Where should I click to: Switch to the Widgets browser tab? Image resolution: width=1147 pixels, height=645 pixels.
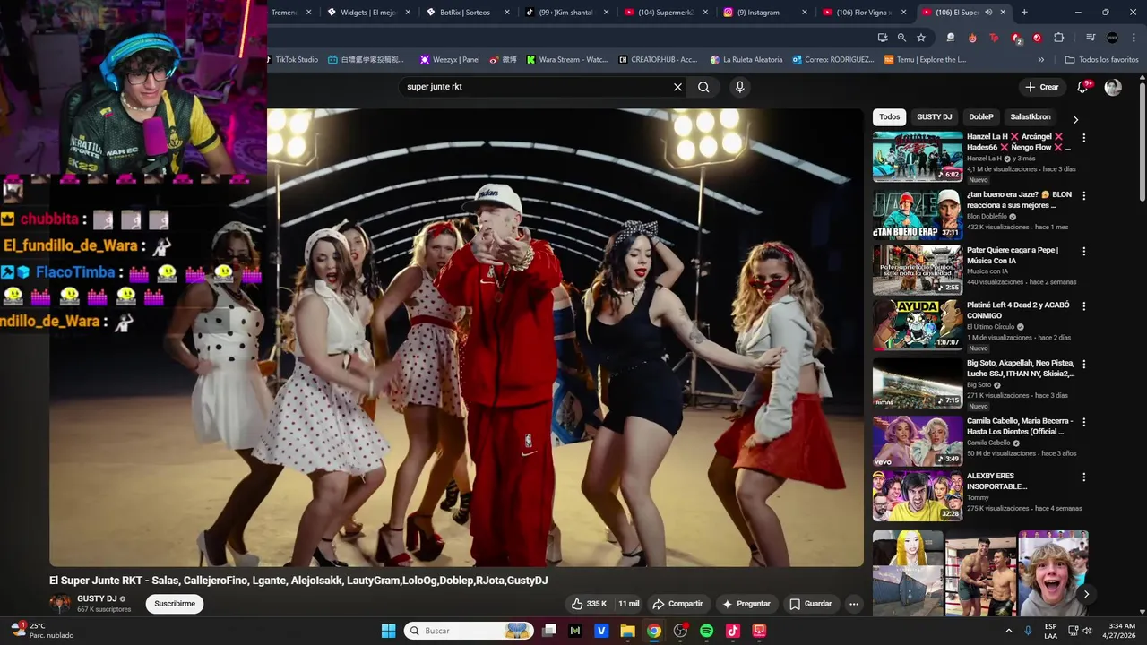pos(368,13)
